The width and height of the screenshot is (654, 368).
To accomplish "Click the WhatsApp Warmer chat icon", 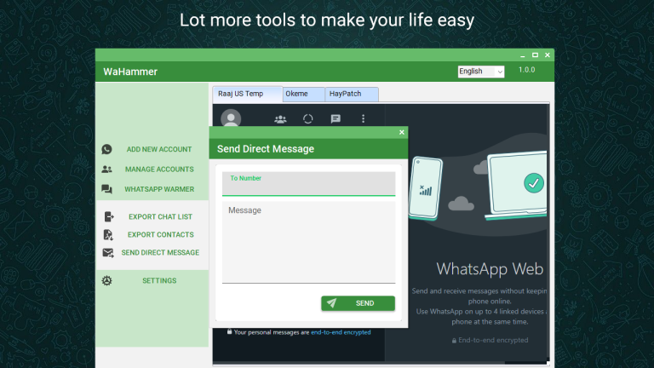I will point(106,189).
